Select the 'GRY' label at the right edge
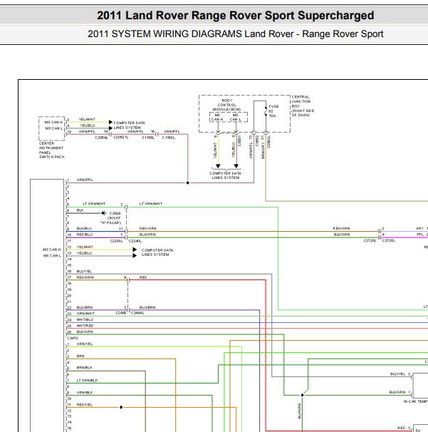Image resolution: width=428 pixels, height=432 pixels. coord(419,228)
